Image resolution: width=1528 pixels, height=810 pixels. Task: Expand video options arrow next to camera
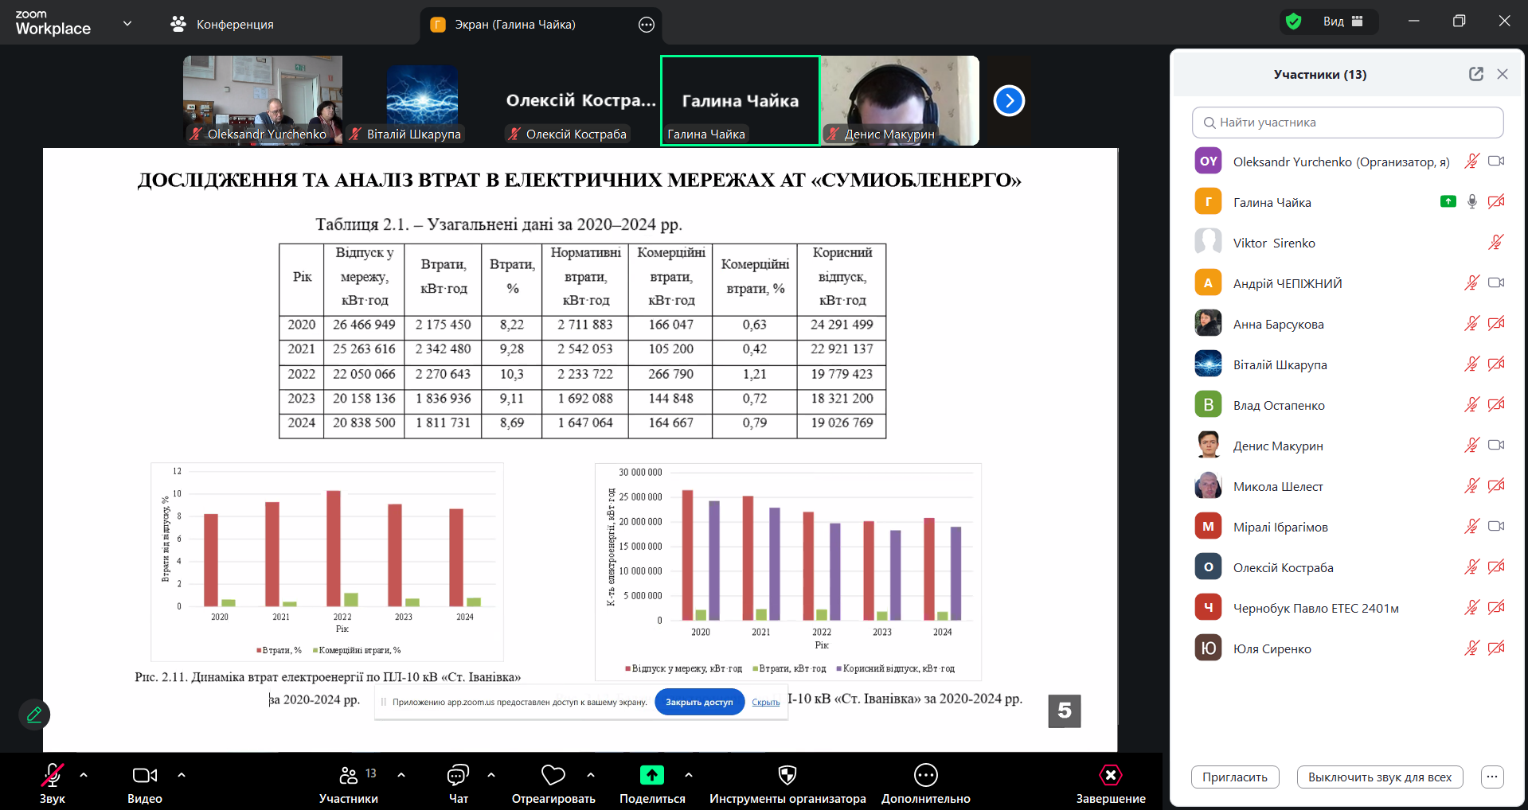coord(182,774)
